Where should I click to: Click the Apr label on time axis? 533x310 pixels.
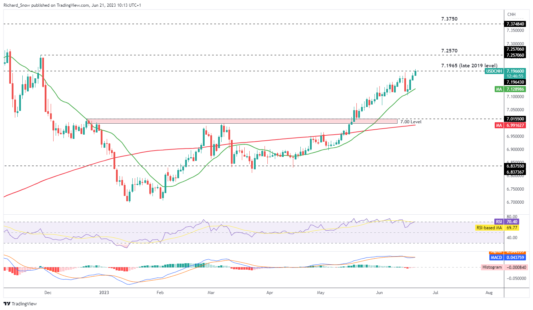click(x=270, y=293)
